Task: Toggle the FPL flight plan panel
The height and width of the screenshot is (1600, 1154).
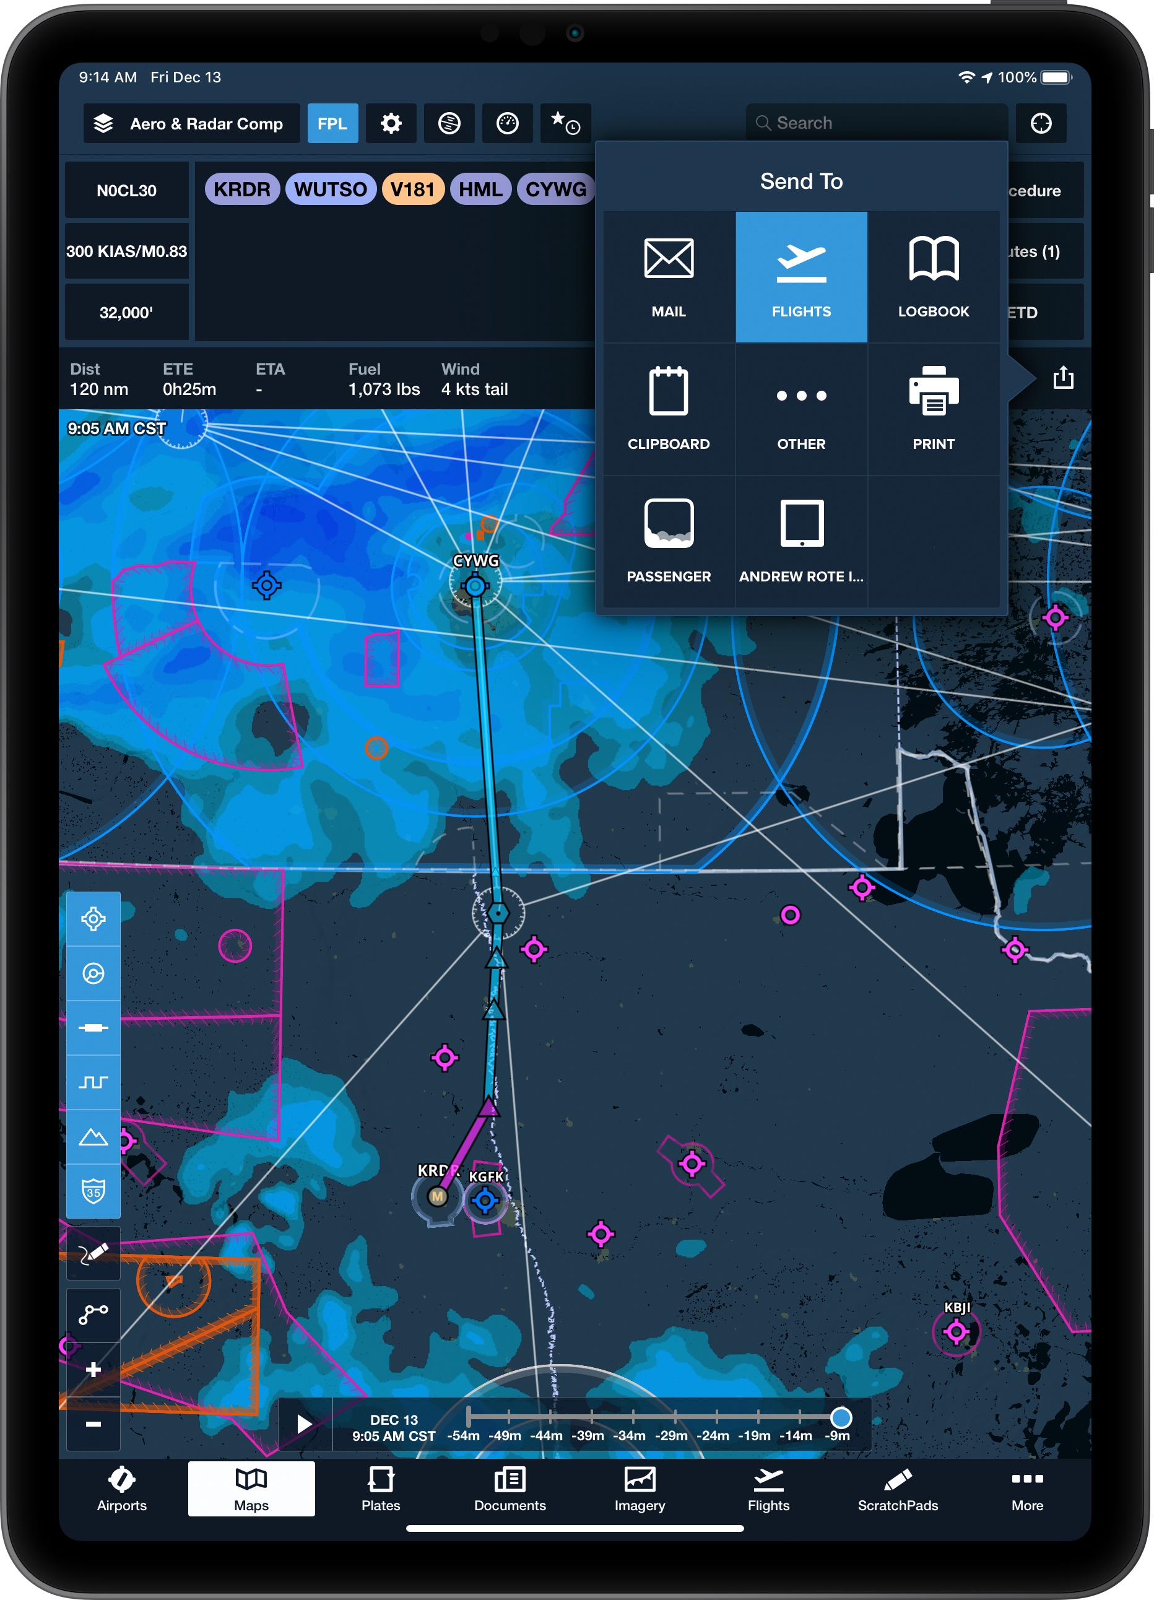Action: point(332,123)
